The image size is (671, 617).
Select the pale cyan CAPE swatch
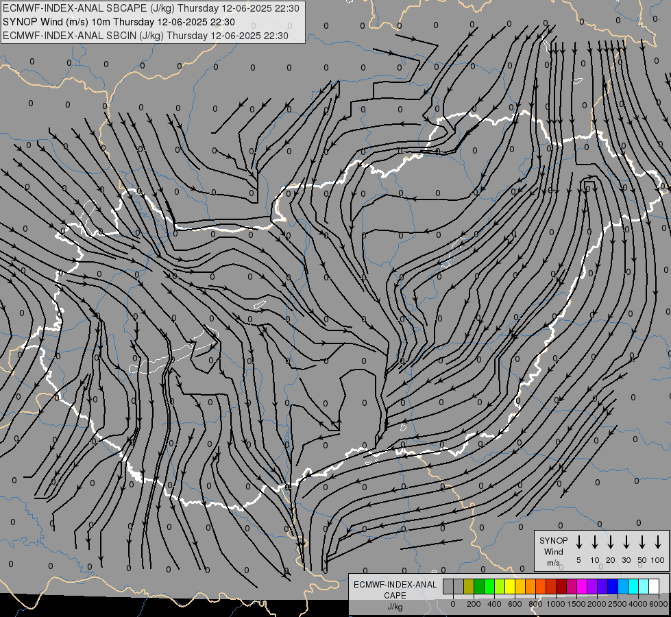644,586
